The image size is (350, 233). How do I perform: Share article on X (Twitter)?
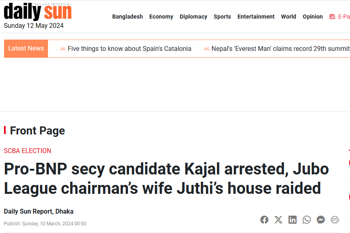(278, 220)
